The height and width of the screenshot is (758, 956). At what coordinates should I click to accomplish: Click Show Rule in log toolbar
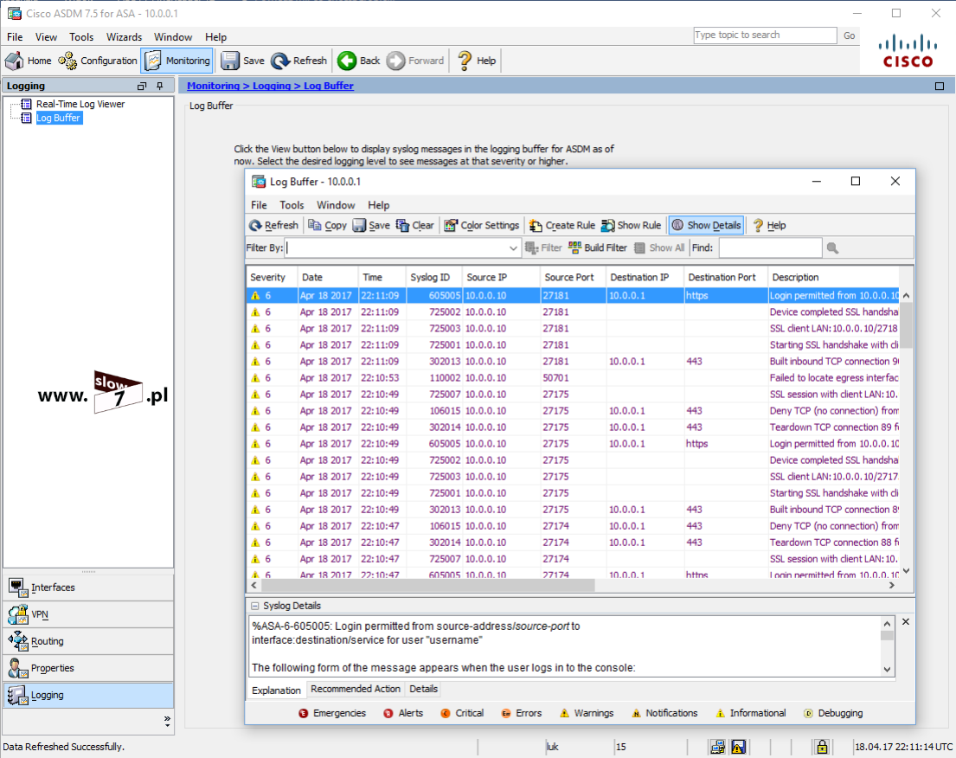coord(631,225)
